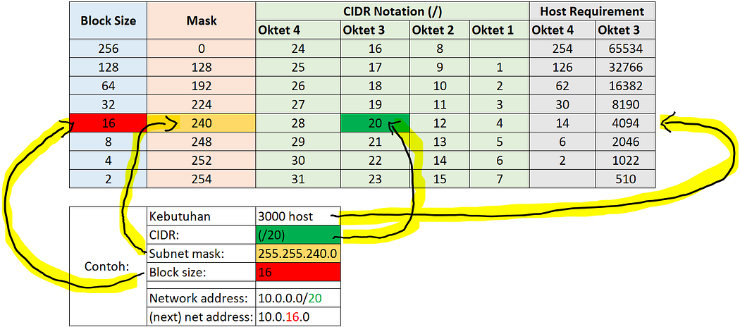Click the 'Subnet mask:' label cell
Viewport: 740px width, 327px height.
pyautogui.click(x=202, y=254)
